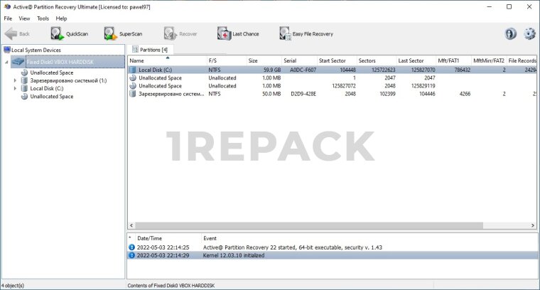Viewport: 540px width, 290px height.
Task: Run QuickScan from the toolbar
Action: (68, 34)
